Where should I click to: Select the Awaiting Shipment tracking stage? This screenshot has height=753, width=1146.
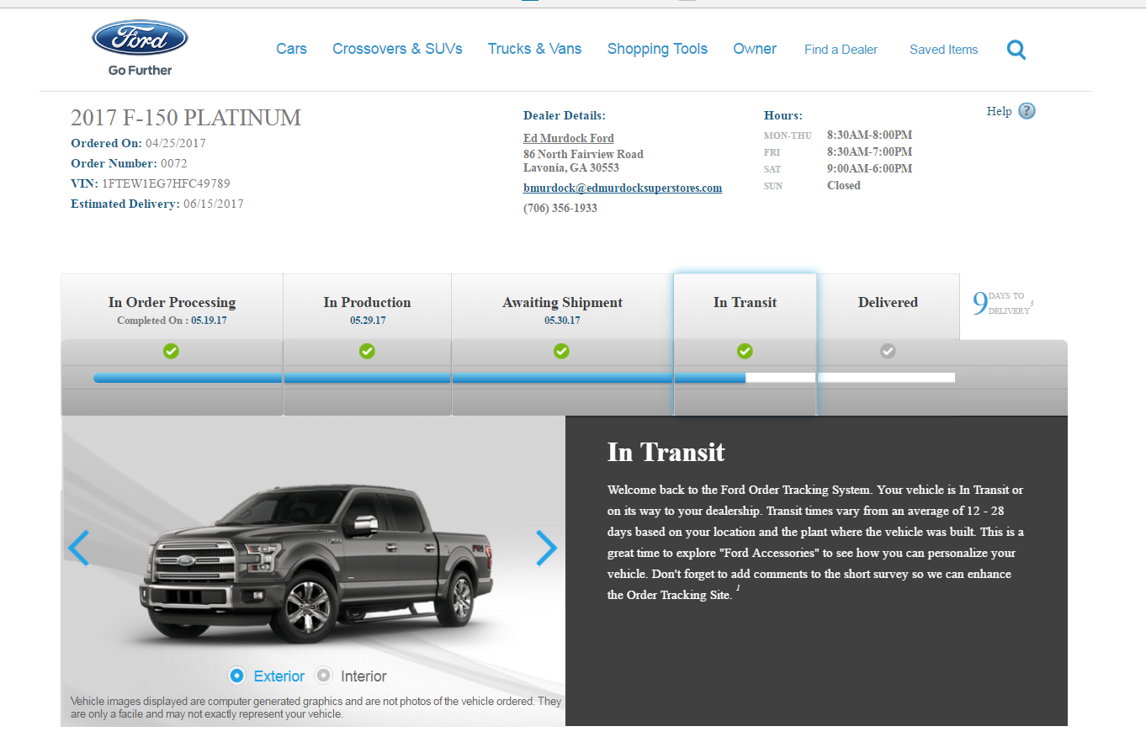point(562,302)
